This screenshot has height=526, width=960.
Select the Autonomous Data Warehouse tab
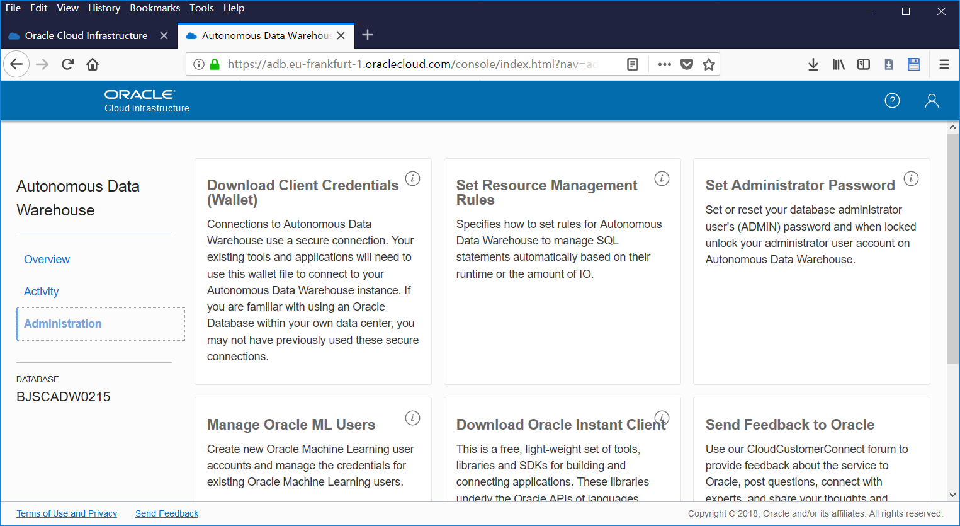266,36
